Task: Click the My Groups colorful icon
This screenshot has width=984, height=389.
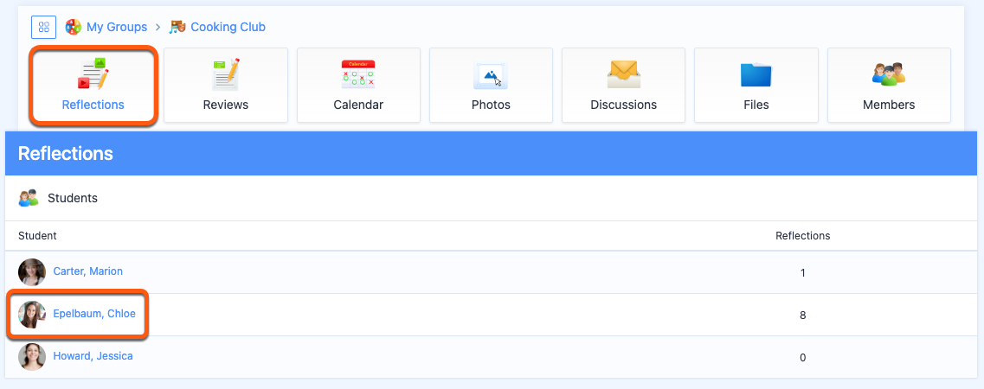Action: point(74,27)
